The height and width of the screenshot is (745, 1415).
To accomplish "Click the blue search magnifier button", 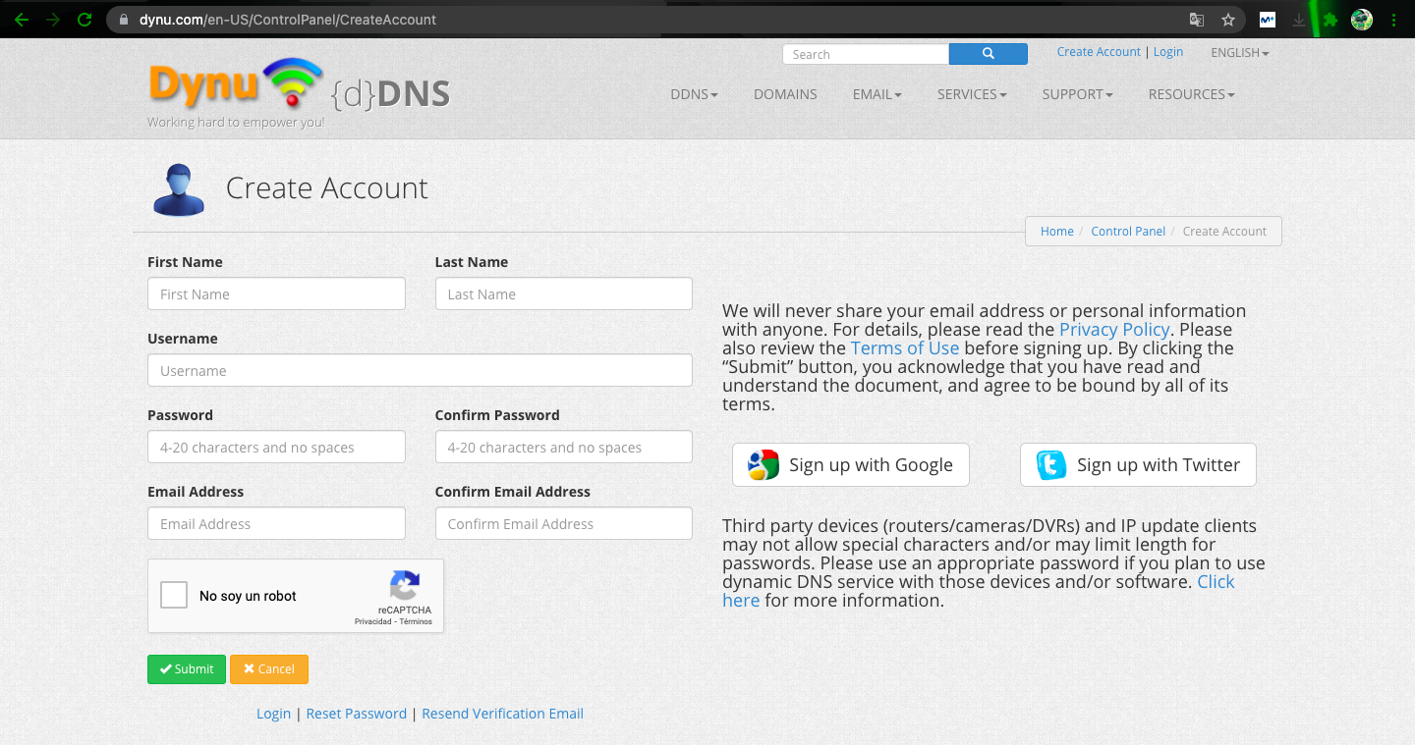I will tap(988, 54).
